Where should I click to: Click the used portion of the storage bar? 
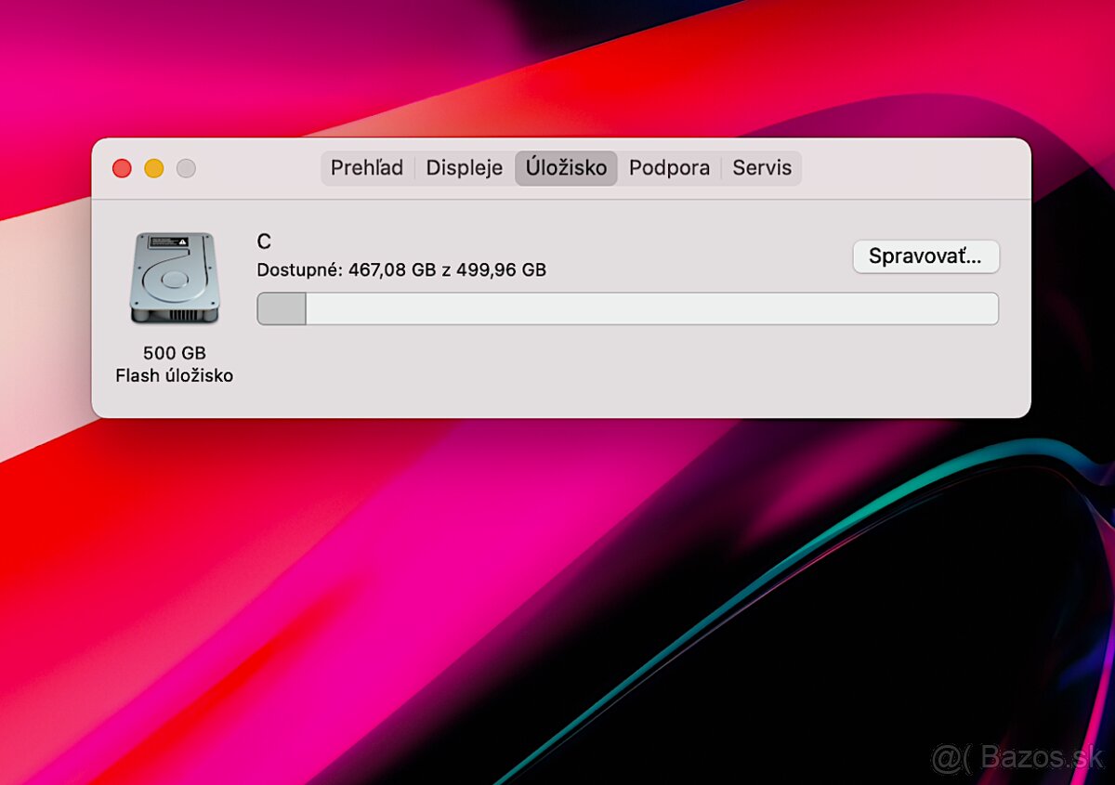279,307
